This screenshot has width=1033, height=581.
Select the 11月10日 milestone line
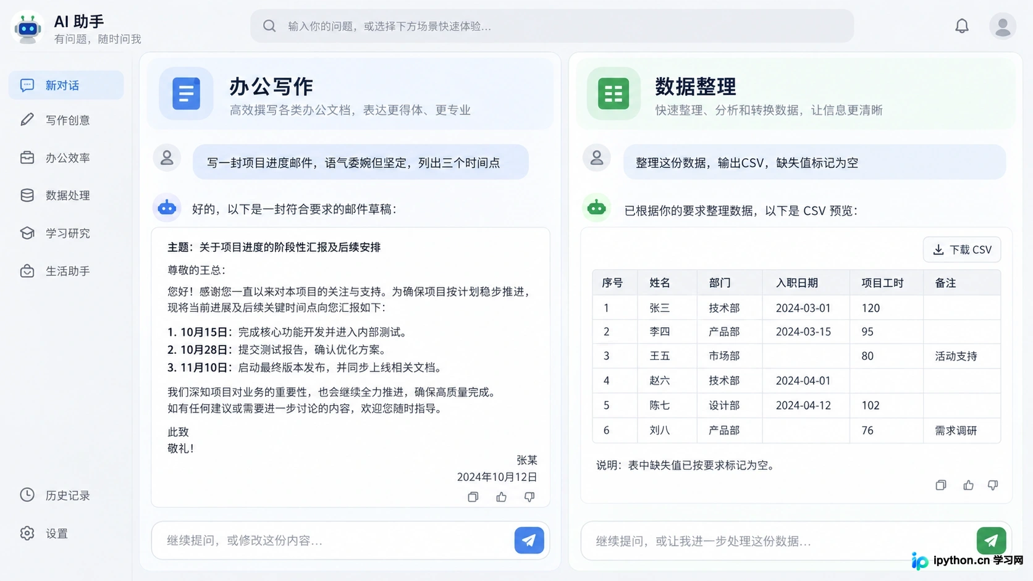coord(306,367)
